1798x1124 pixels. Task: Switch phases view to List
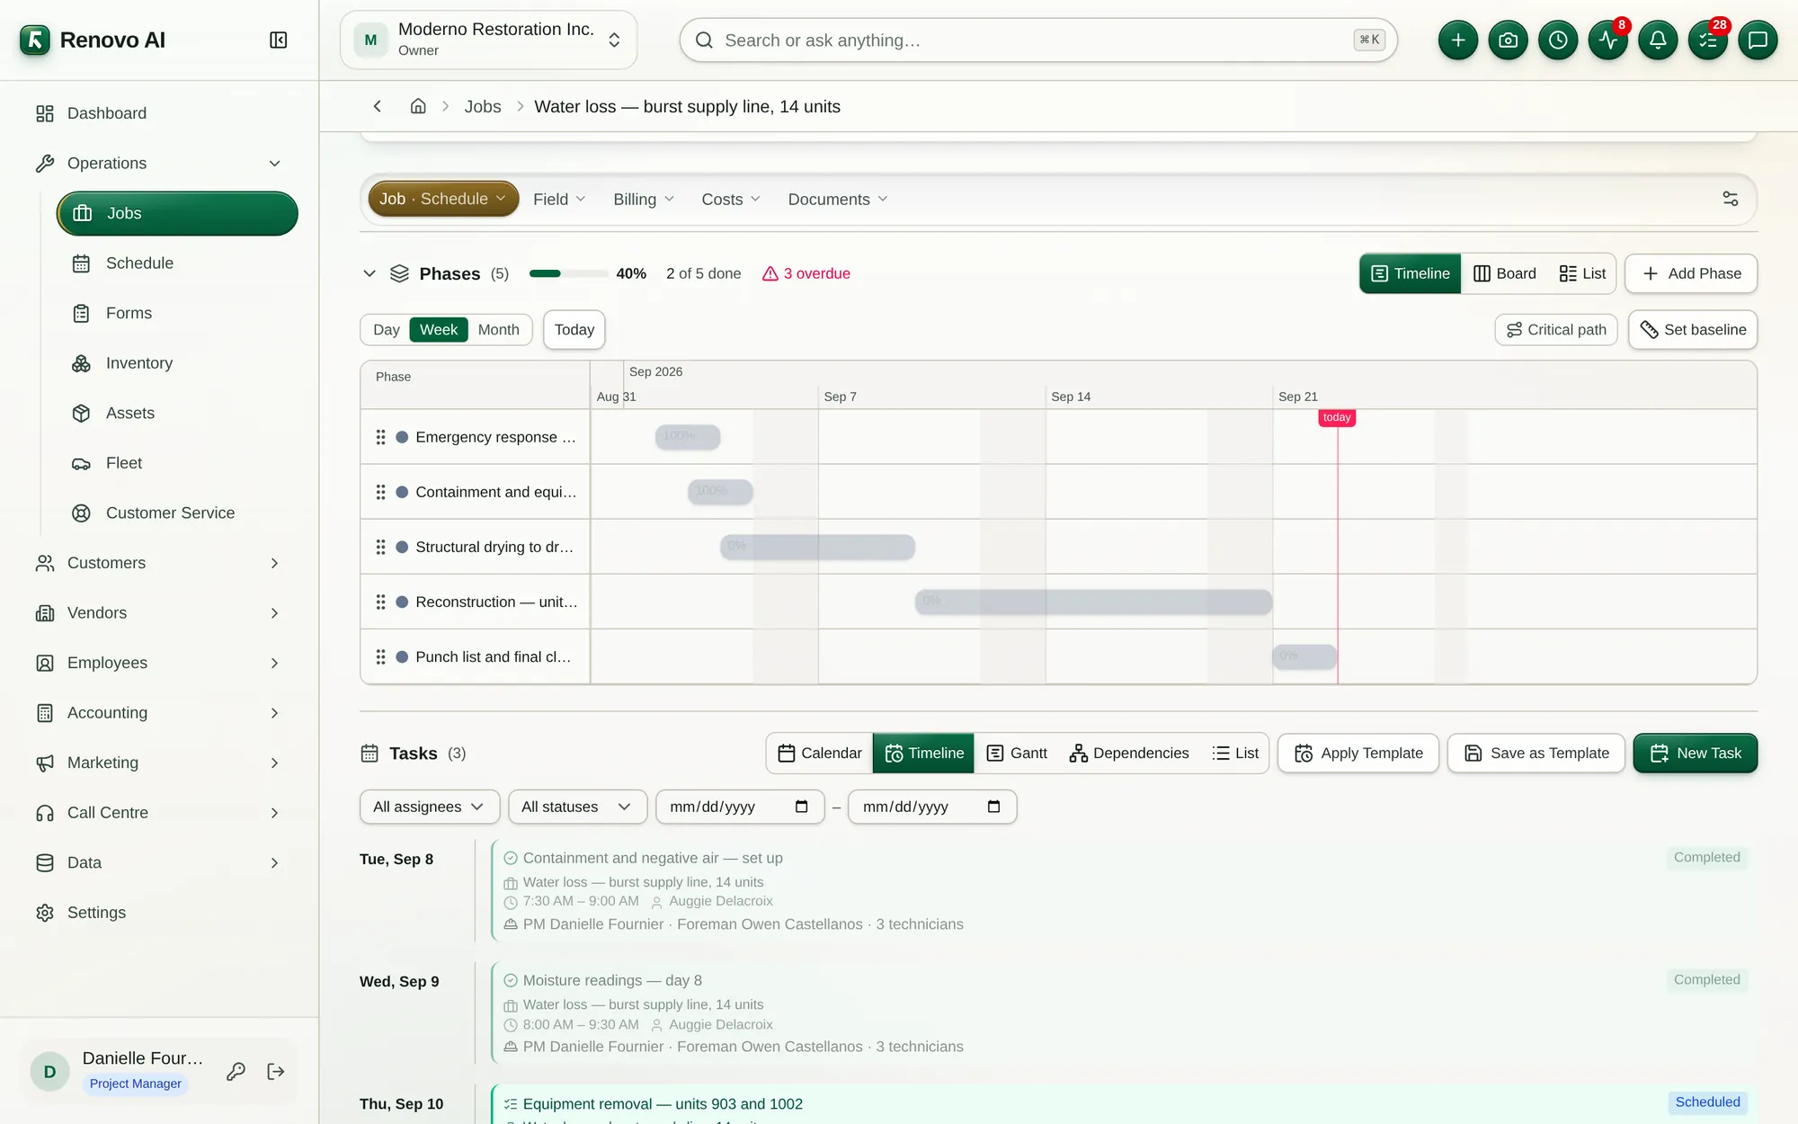point(1582,273)
